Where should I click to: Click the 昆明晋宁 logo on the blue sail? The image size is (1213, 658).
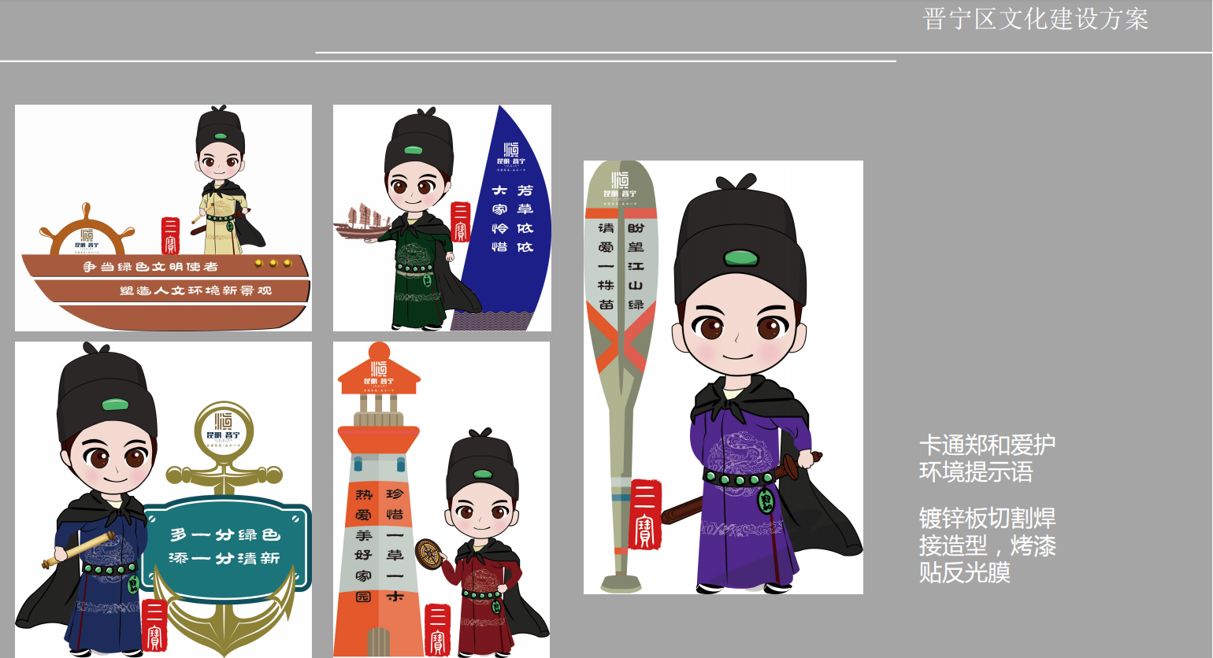pos(510,154)
